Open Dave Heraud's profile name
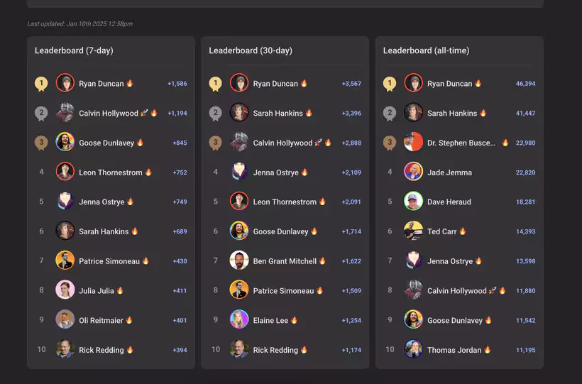Image resolution: width=582 pixels, height=384 pixels. (x=449, y=202)
